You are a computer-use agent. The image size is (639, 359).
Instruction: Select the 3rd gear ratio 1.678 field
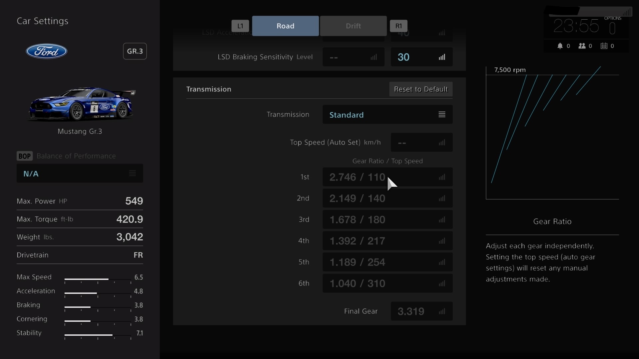tap(387, 220)
